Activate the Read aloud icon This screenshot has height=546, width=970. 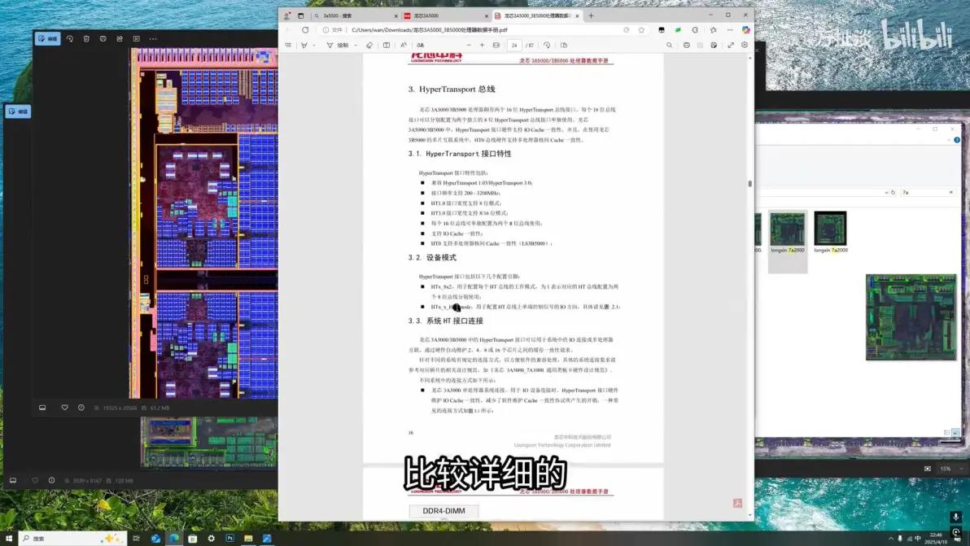point(404,45)
